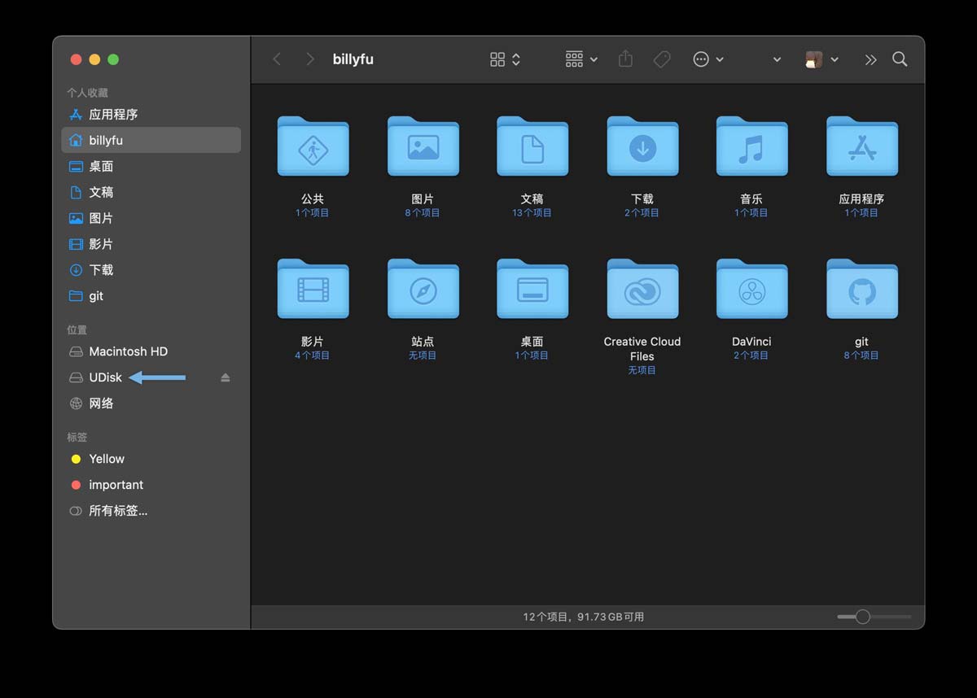Image resolution: width=977 pixels, height=698 pixels.
Task: Select the Yellow tag in sidebar
Action: tap(107, 459)
